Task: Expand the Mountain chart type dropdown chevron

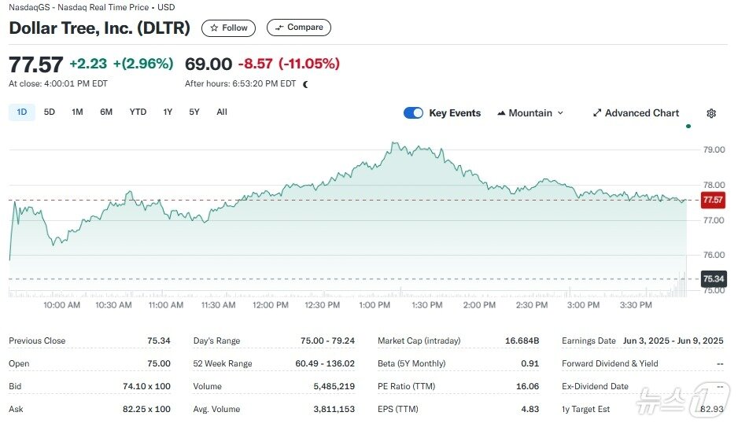Action: point(560,113)
